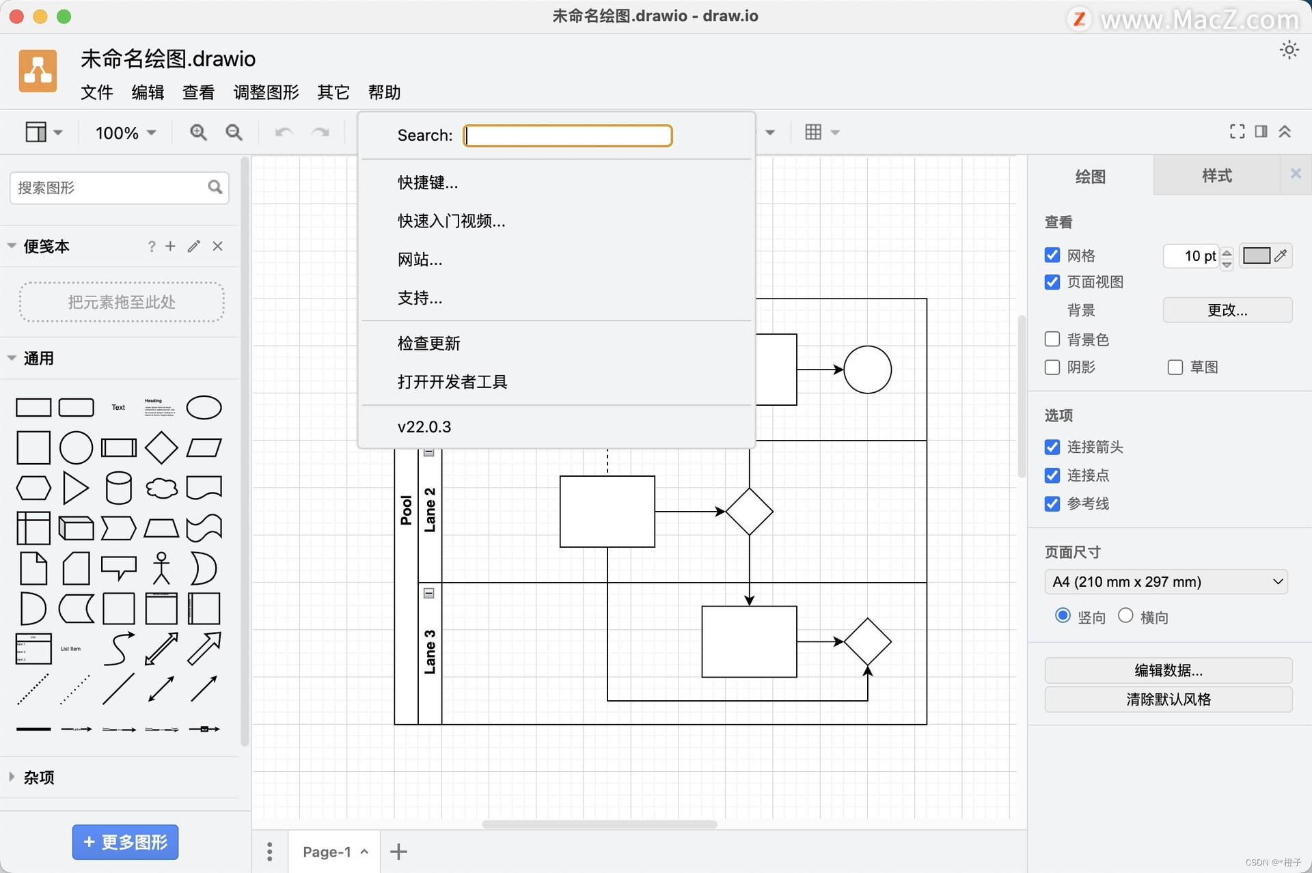Open the 其它 menu
The image size is (1312, 873).
pos(333,92)
